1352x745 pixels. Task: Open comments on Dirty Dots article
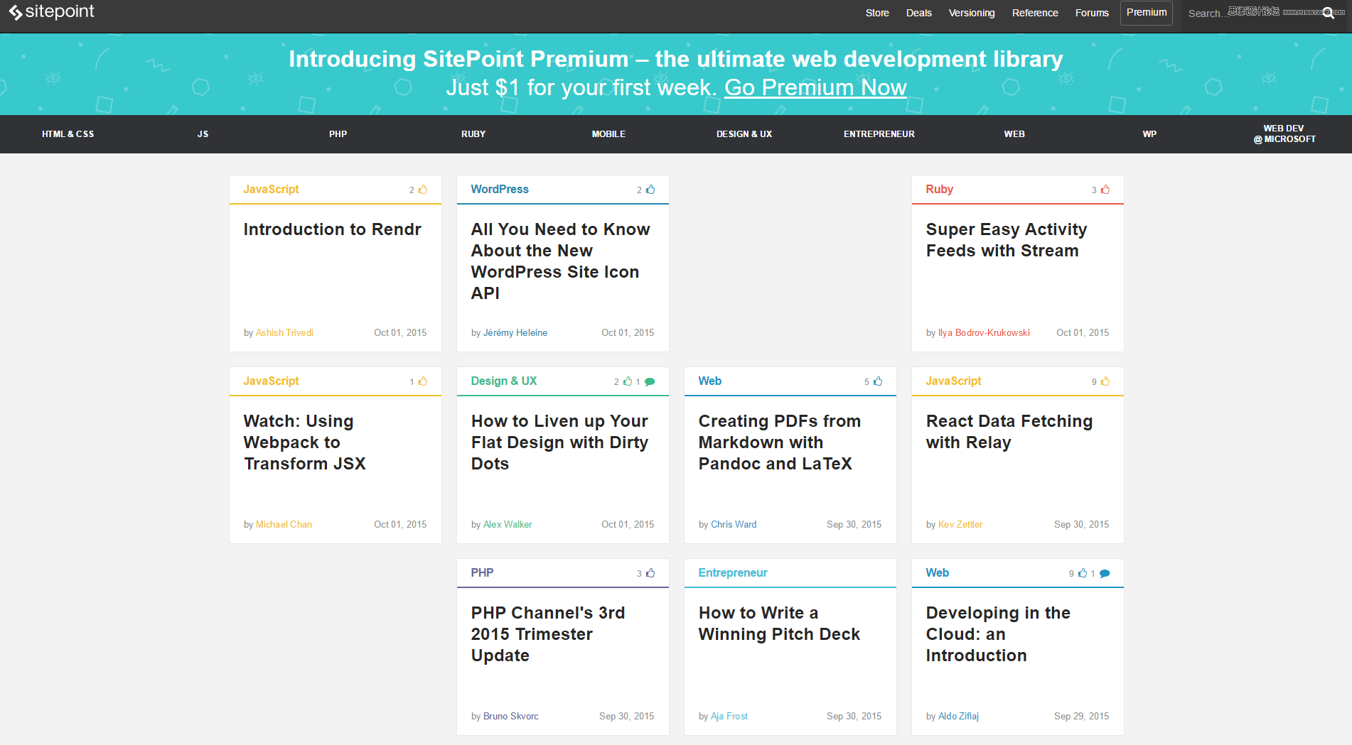tap(650, 381)
